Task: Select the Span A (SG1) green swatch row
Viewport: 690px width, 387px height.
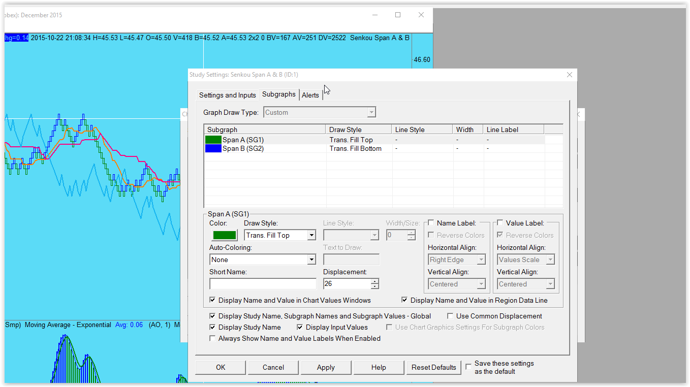Action: (213, 140)
